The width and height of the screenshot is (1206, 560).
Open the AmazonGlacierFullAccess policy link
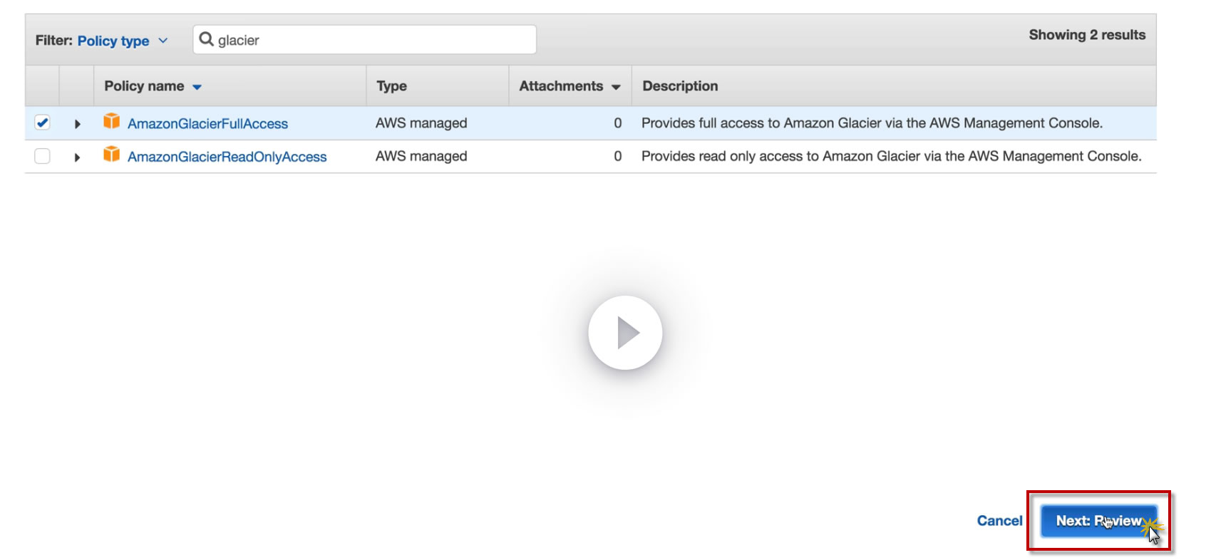207,124
